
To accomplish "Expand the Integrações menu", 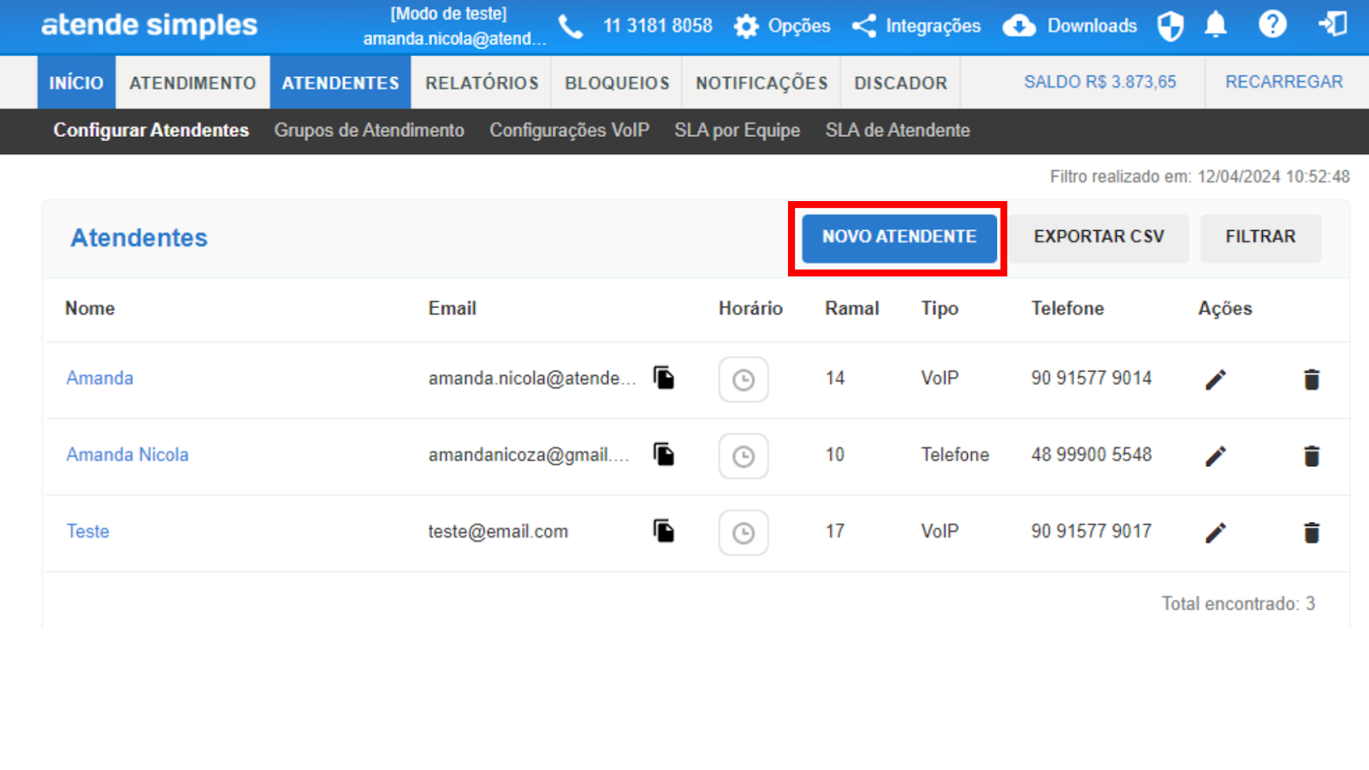I will 916,26.
